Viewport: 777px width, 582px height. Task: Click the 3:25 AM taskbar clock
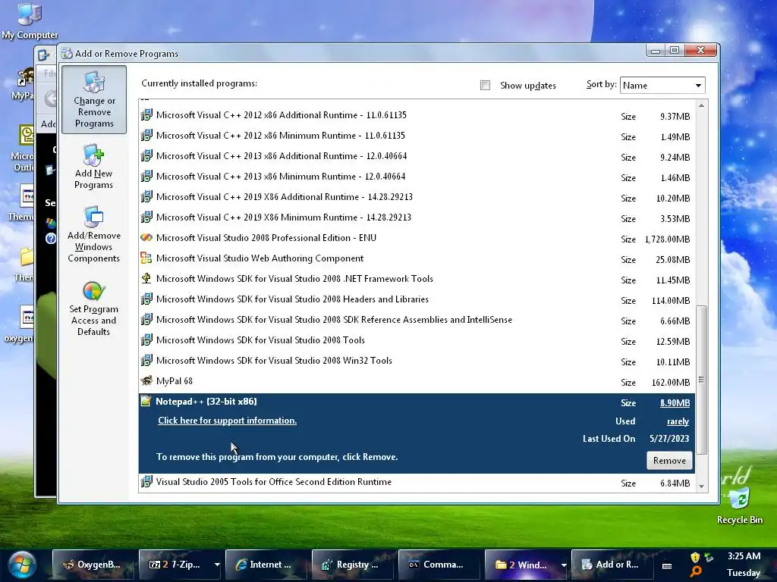[744, 556]
